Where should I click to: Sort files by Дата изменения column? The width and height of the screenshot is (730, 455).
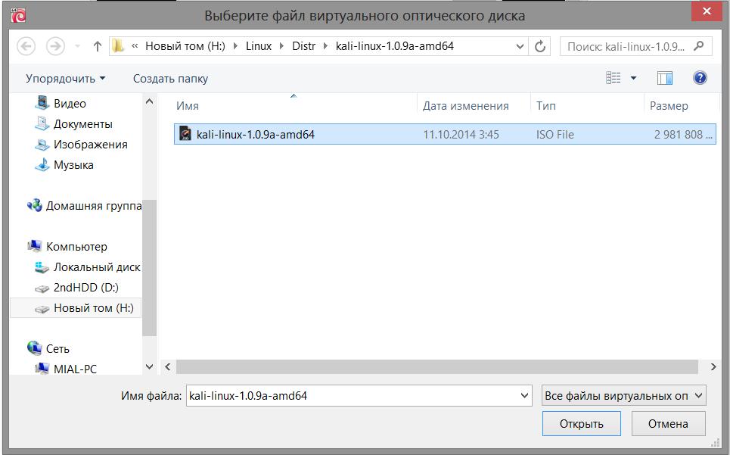pyautogui.click(x=465, y=106)
